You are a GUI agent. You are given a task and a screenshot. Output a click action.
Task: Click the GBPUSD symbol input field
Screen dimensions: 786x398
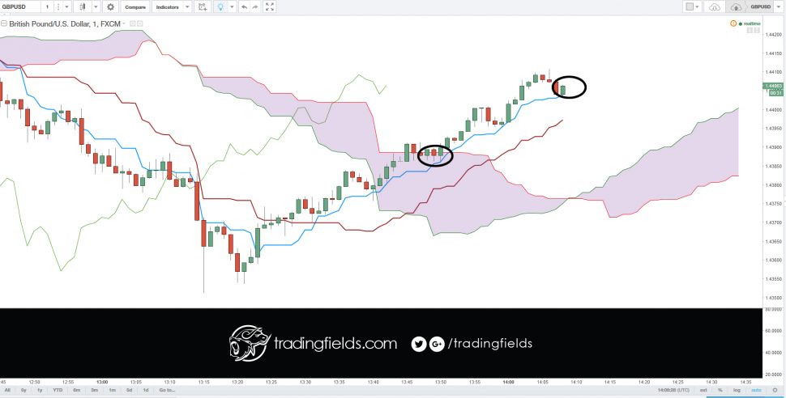[x=20, y=7]
